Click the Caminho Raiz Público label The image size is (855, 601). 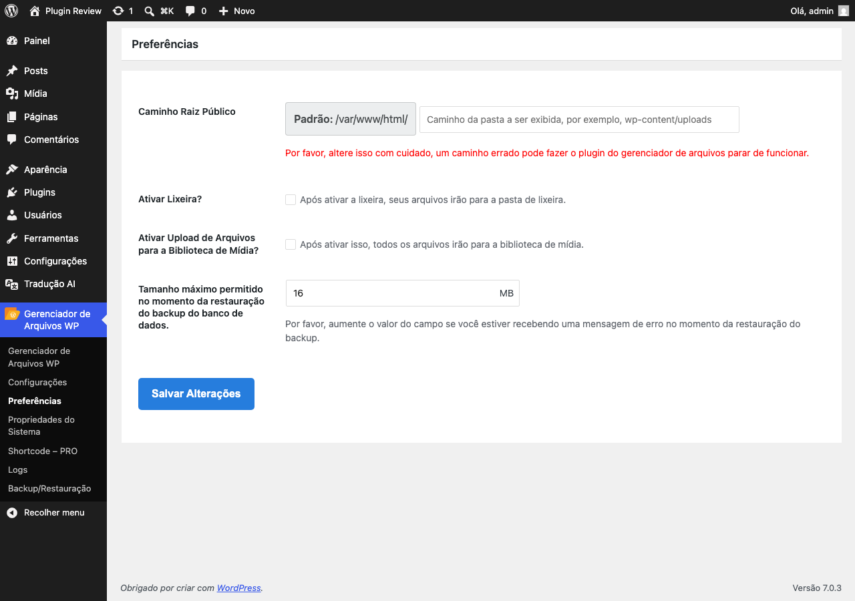click(187, 112)
